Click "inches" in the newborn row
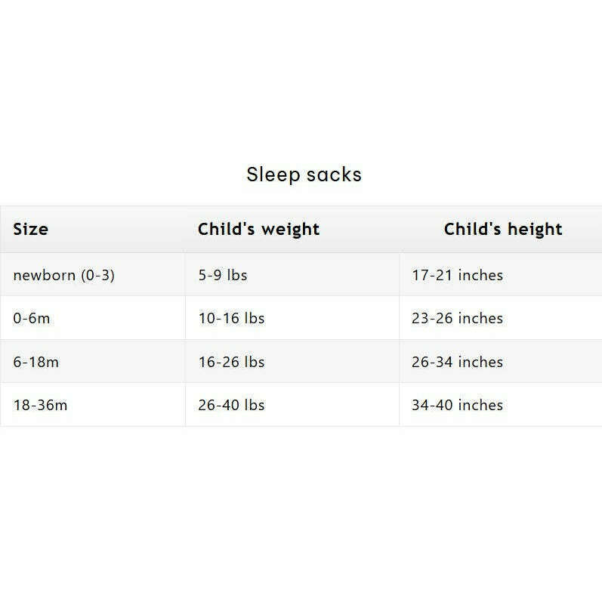 pos(480,275)
